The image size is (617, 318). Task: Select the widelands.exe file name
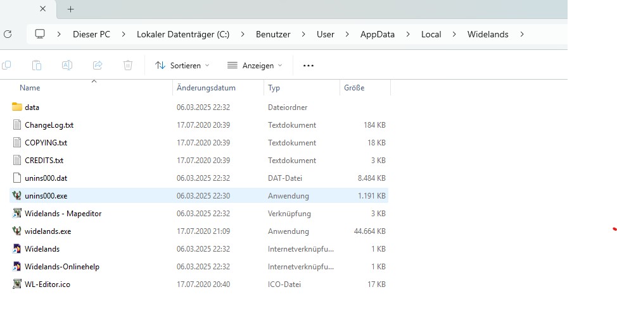[48, 231]
